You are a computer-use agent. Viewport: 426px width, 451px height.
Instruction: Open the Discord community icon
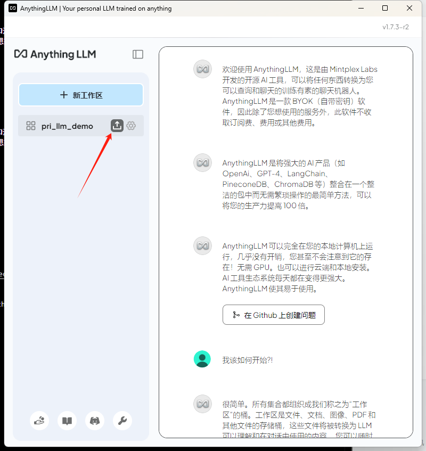pos(95,421)
